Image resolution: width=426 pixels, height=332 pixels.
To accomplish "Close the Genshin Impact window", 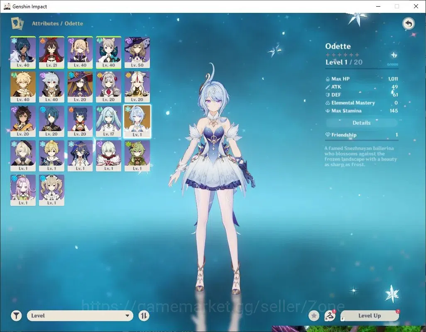I will point(416,6).
